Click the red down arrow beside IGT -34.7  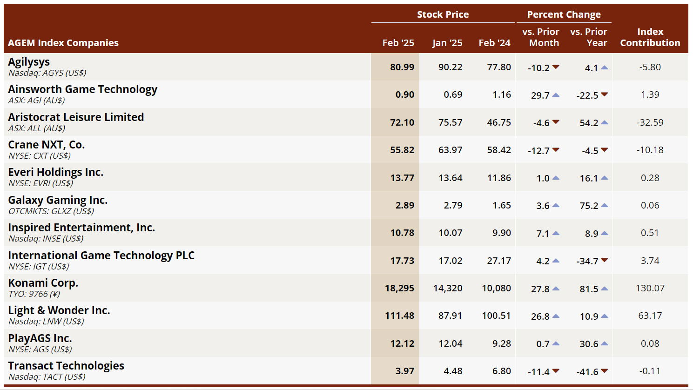pos(604,261)
